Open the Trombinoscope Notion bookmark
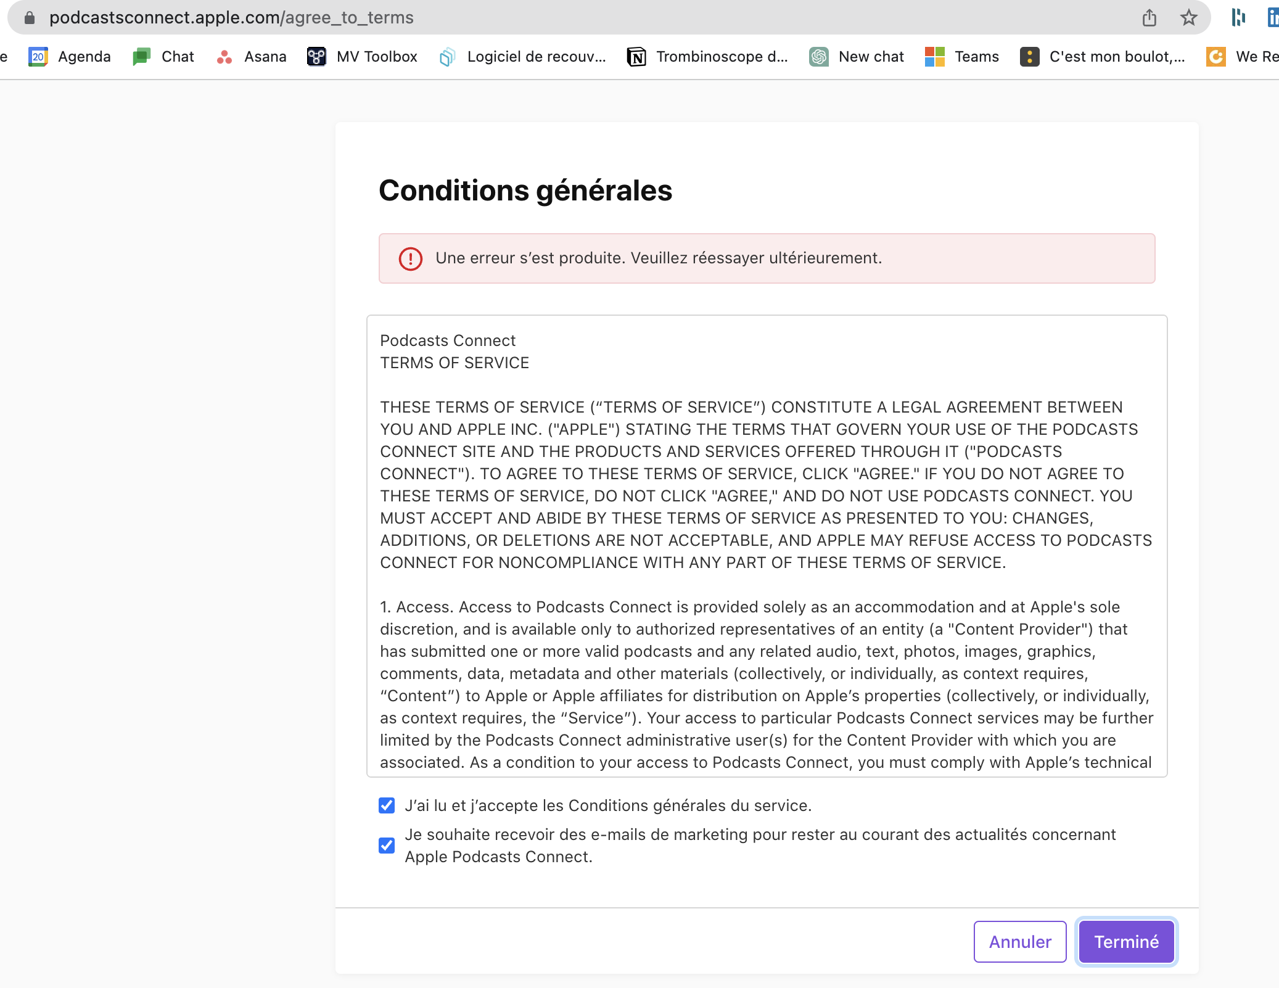This screenshot has width=1279, height=988. (707, 57)
